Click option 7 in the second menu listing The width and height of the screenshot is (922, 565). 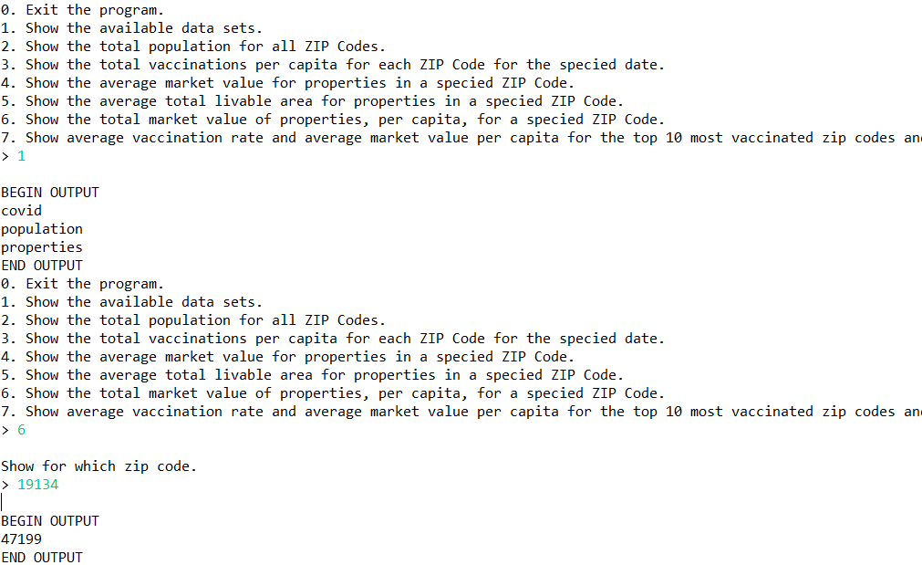click(x=461, y=412)
